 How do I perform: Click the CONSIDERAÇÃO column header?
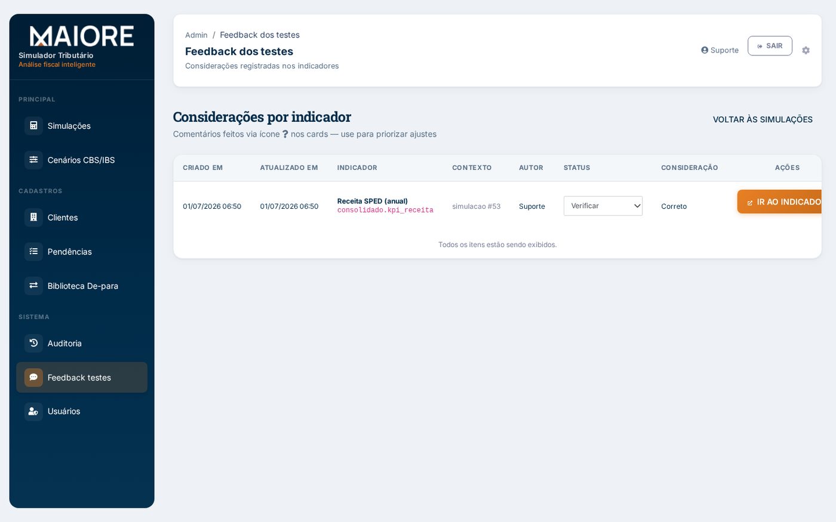690,168
